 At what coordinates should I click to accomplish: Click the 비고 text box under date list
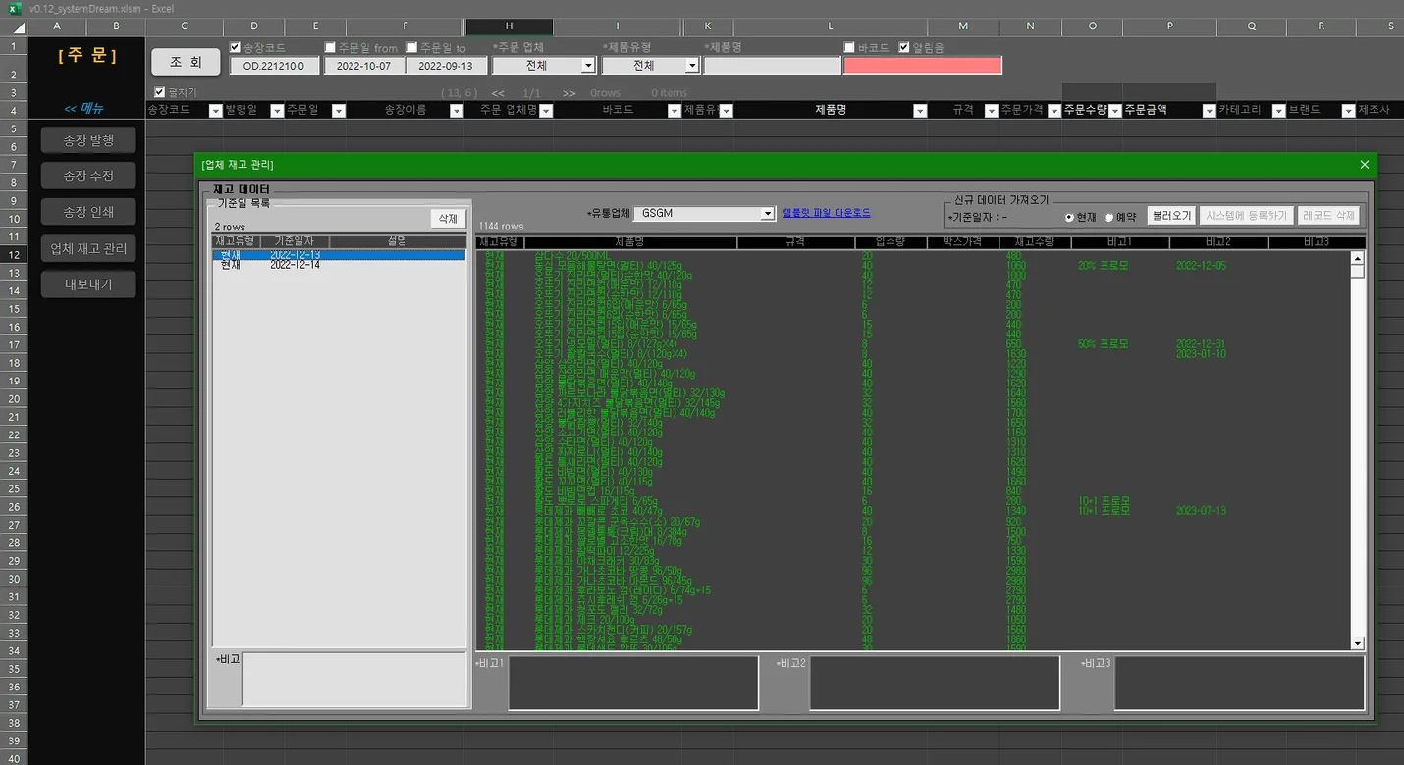tap(355, 679)
